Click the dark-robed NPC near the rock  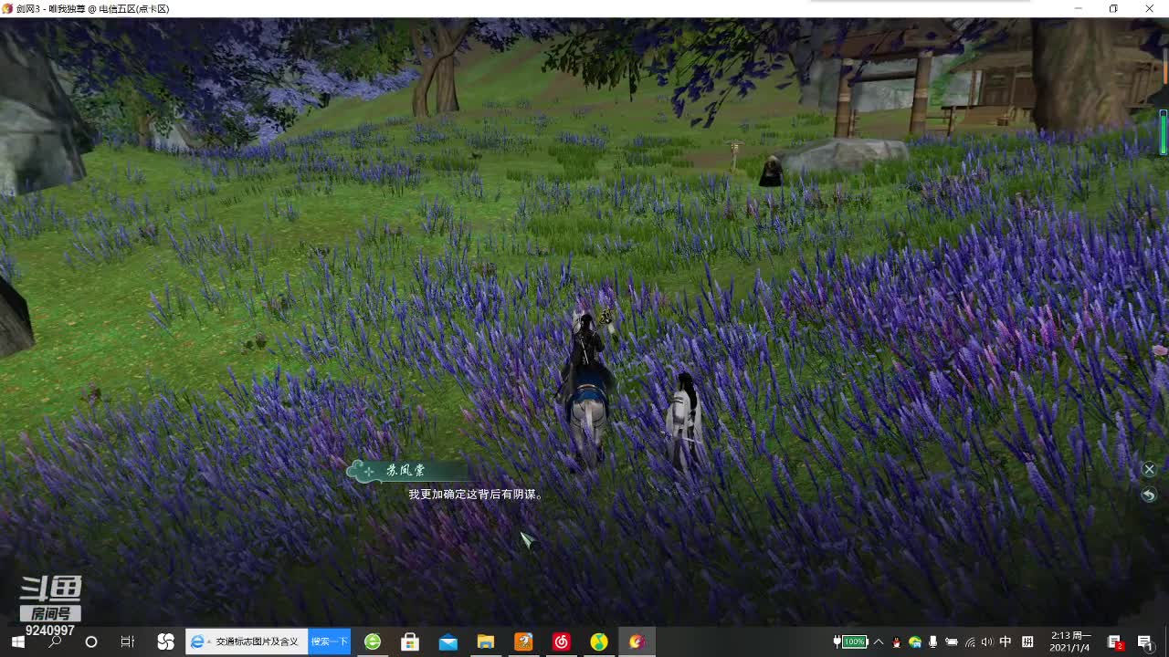771,171
